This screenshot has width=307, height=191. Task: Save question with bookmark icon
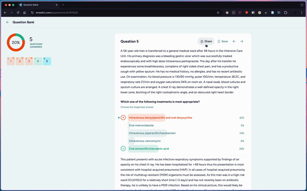click(223, 41)
